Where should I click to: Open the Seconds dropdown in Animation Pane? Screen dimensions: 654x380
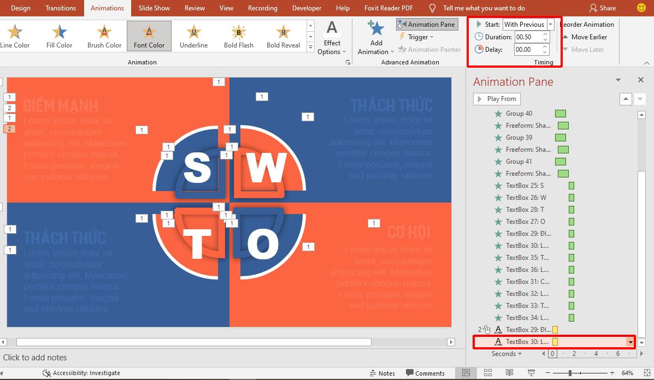coord(505,354)
